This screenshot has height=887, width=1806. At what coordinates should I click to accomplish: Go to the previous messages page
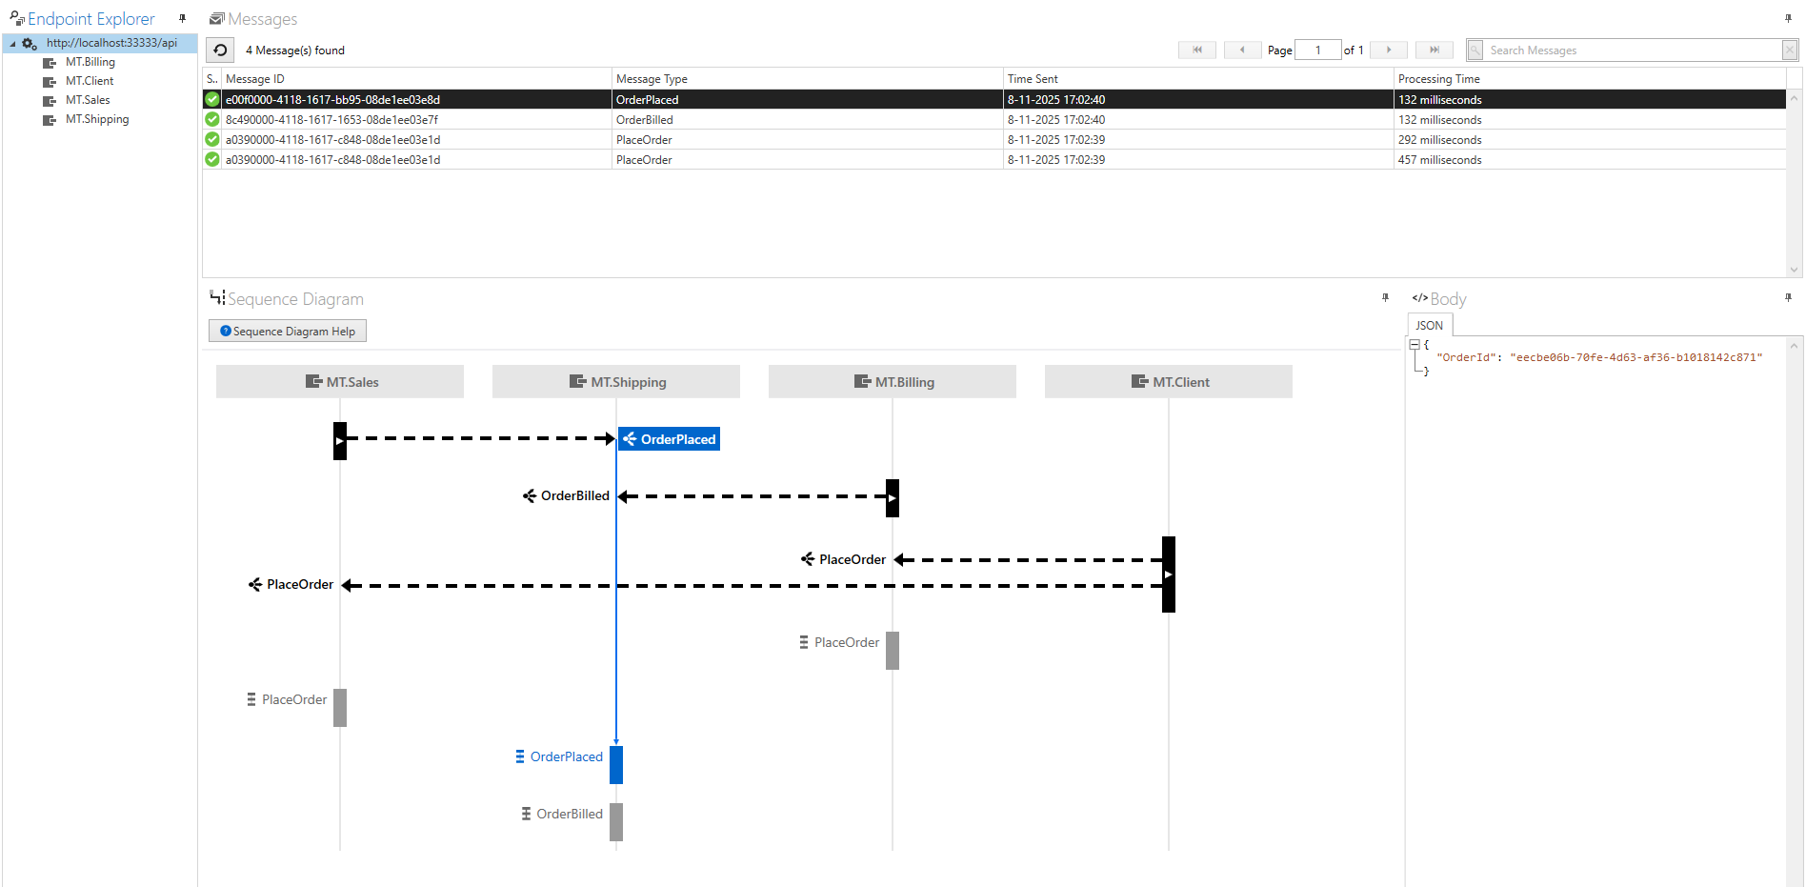click(1242, 50)
